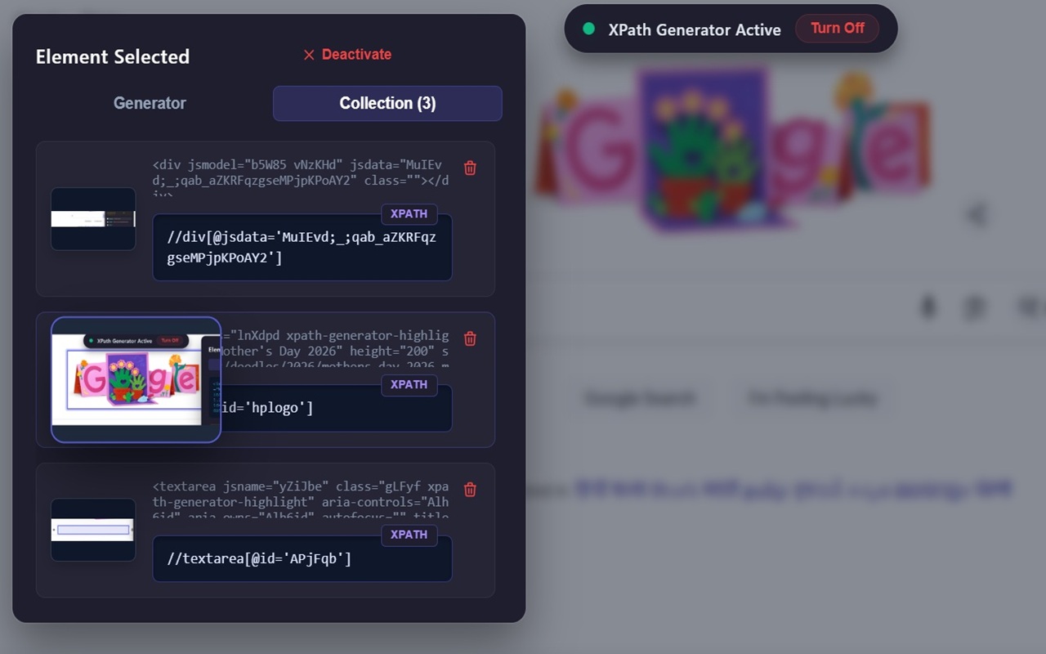This screenshot has height=654, width=1046.
Task: Open the first item's small thumbnail
Action: click(93, 218)
